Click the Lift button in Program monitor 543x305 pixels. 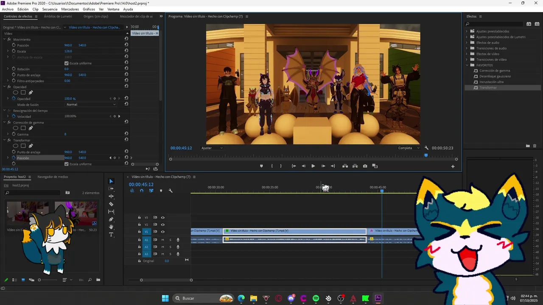(345, 166)
